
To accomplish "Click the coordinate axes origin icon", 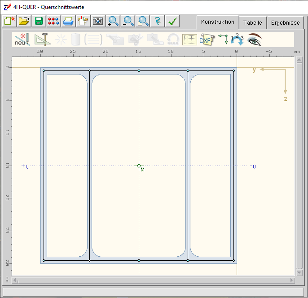I will pos(223,39).
